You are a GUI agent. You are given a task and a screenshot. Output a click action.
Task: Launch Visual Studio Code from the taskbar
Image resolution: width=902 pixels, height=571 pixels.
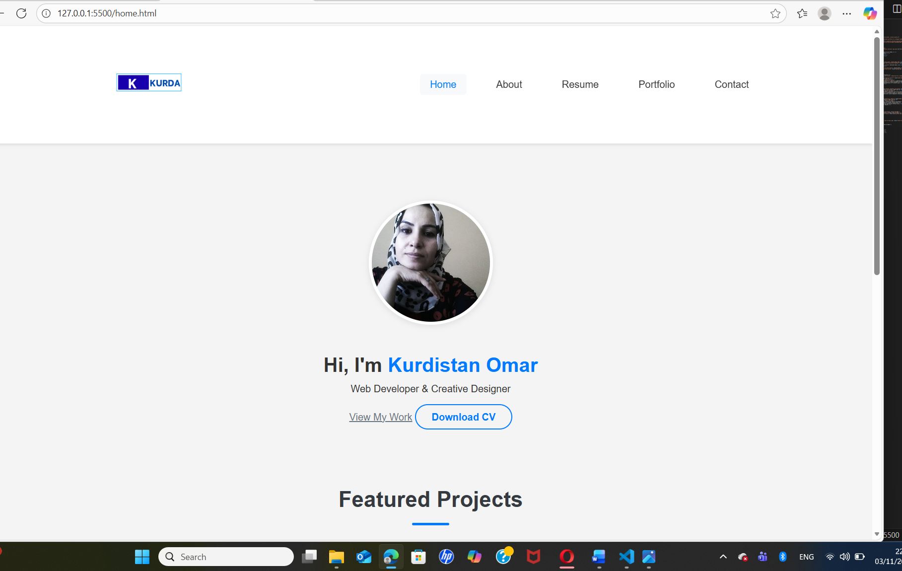626,557
